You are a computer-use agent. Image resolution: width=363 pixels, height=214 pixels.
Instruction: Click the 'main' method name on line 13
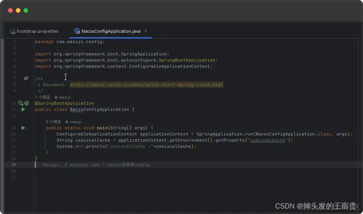[102, 128]
